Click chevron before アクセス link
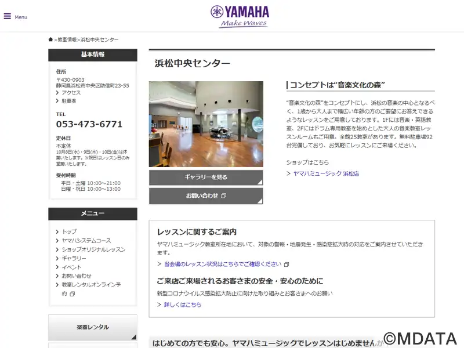 pyautogui.click(x=57, y=93)
